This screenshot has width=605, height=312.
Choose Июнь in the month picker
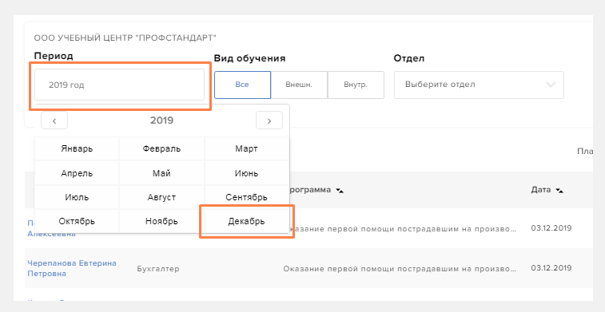(246, 173)
